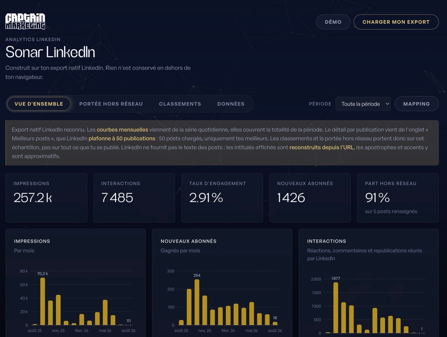Click the 'ANALYTICS LINKEDIN' label
Screen dimensions: 447x337
(x=33, y=39)
